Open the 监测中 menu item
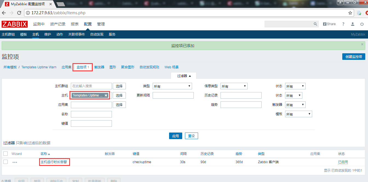Viewport: 368px width, 182px height. 39,24
